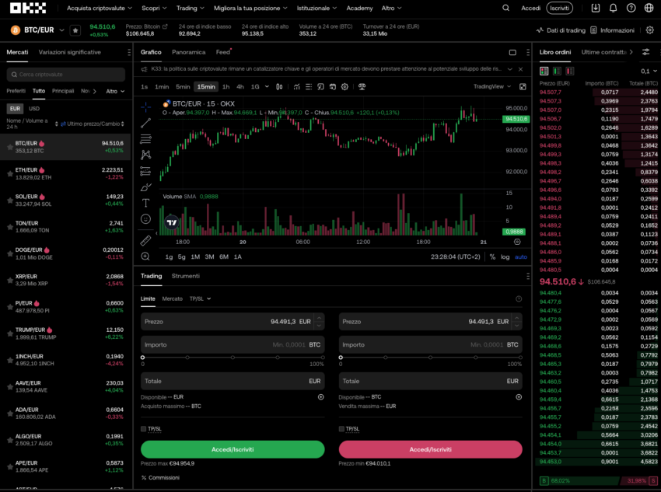Screen dimensions: 661x492
Task: Open the app download icon in the header
Action: coord(595,8)
